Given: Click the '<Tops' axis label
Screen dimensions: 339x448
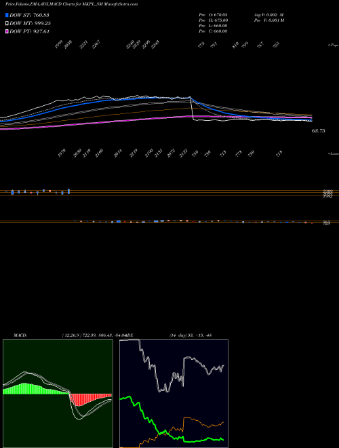Looking at the screenshot, I should click(x=333, y=45).
